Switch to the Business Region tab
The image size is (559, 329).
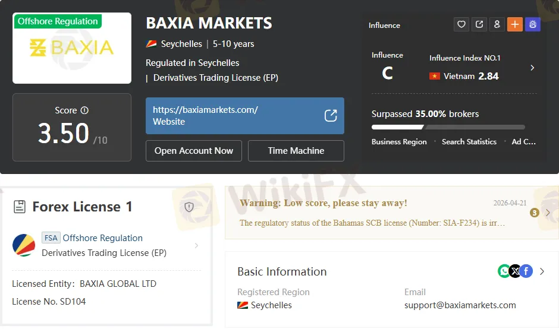click(x=399, y=142)
